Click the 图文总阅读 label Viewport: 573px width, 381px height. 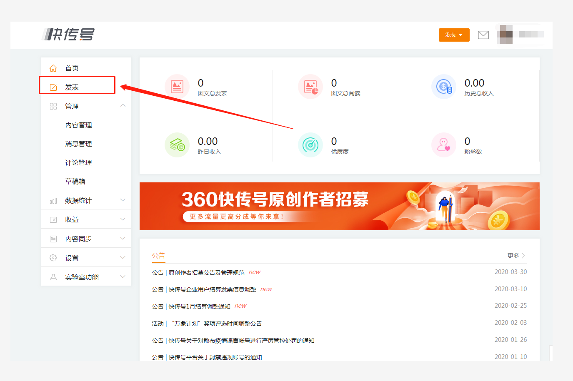click(x=346, y=93)
